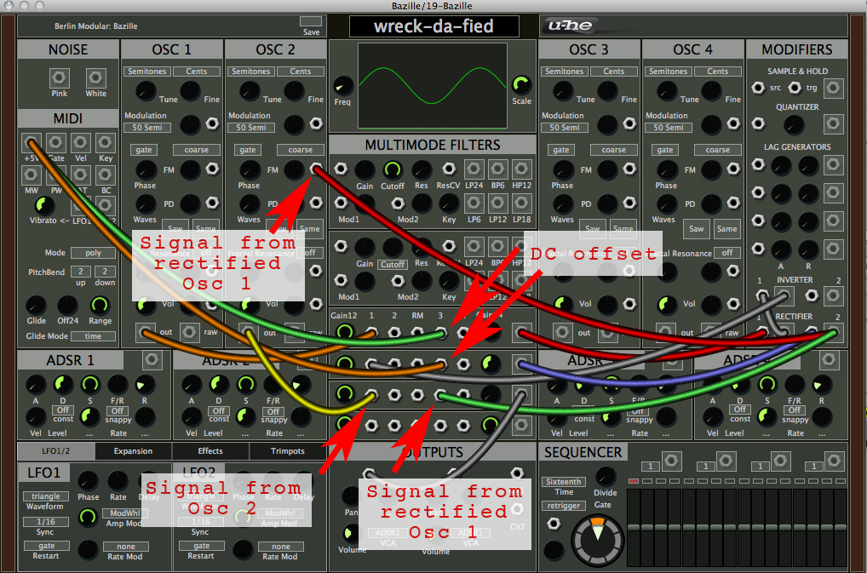Toggle ADSR 4 const Off switch
867x573 pixels.
pyautogui.click(x=740, y=410)
